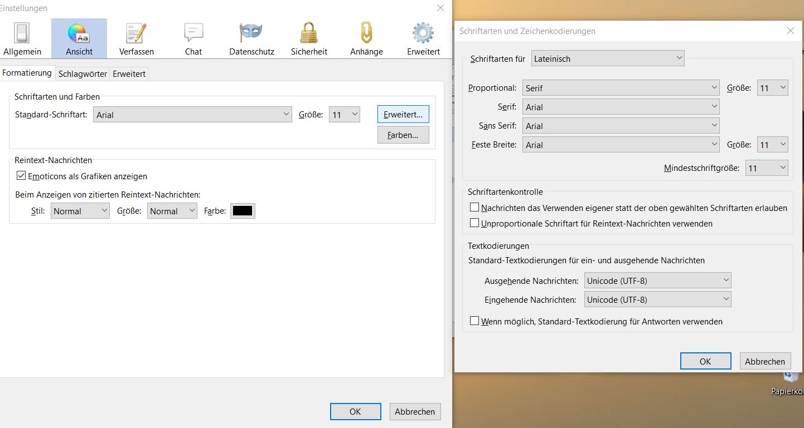Open the Serif font dropdown

pos(621,107)
